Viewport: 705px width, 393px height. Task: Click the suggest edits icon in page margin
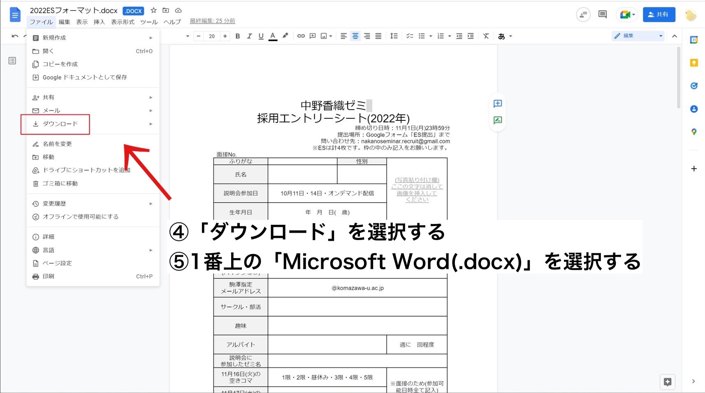point(498,120)
